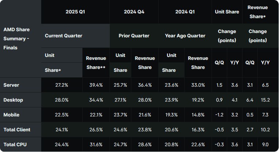Click the "Total Client" row label
Viewport: 279px width, 152px height.
[17, 130]
